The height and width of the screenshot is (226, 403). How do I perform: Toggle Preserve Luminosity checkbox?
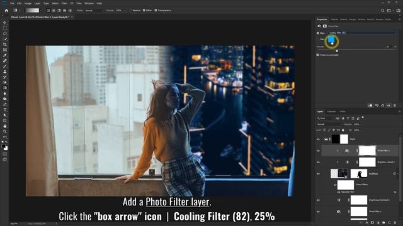click(317, 55)
